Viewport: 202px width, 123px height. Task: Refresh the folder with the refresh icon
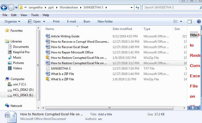(x=137, y=8)
